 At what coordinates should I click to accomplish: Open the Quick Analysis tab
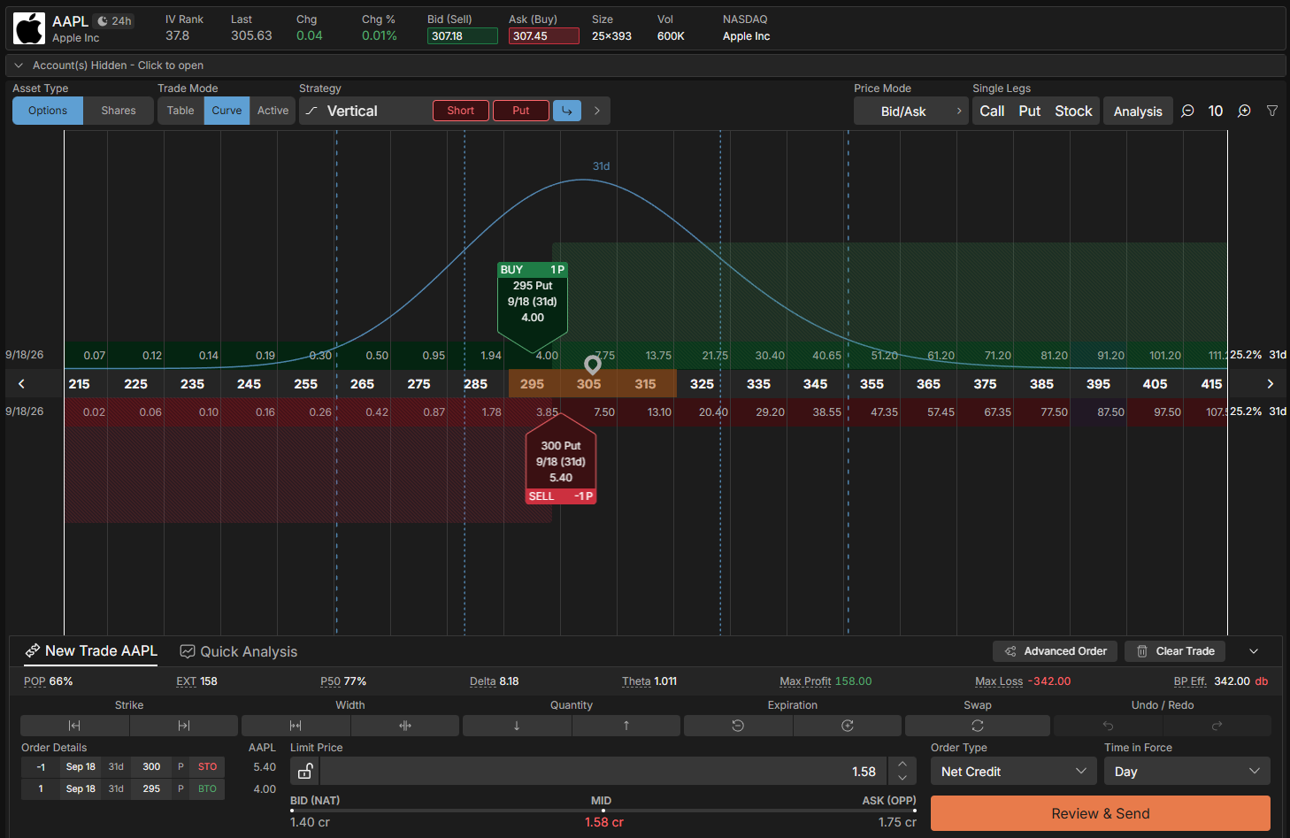239,651
